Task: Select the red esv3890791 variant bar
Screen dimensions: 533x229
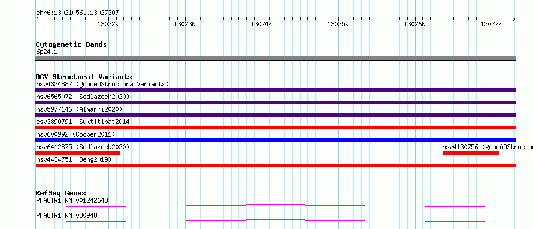Action: [275, 128]
